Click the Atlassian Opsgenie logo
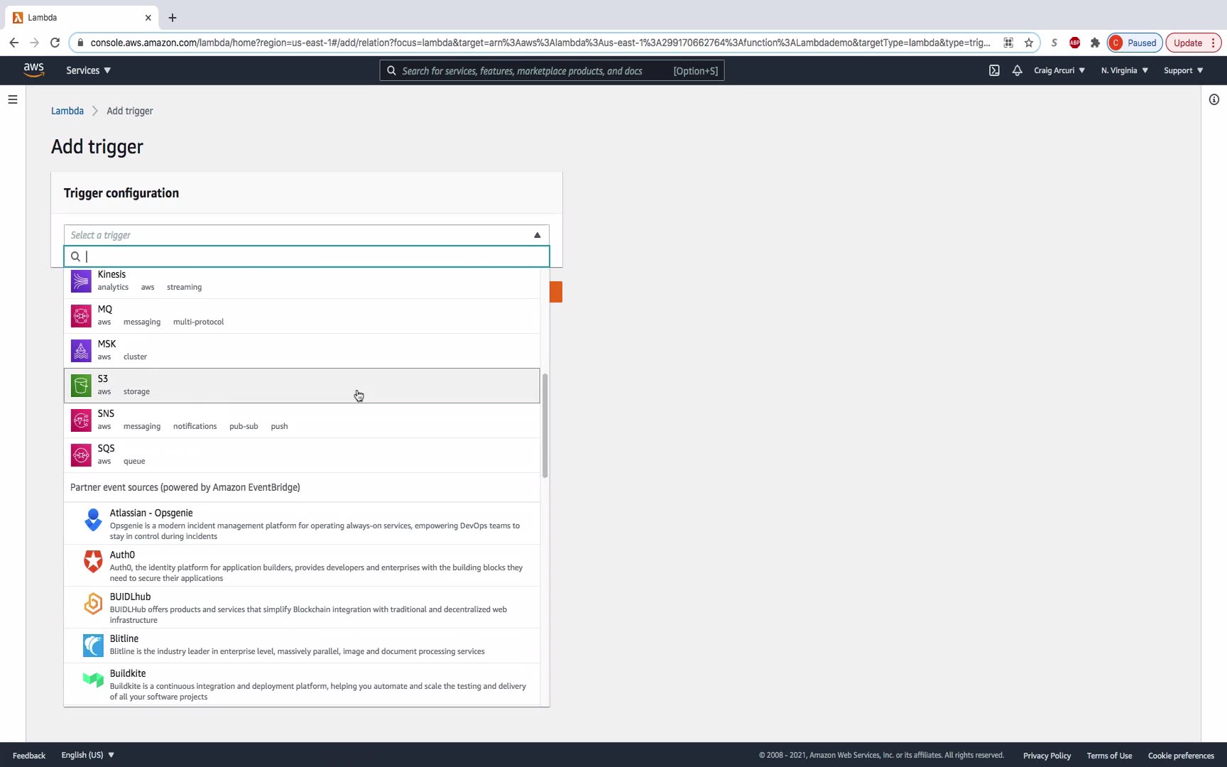The width and height of the screenshot is (1227, 767). point(93,520)
